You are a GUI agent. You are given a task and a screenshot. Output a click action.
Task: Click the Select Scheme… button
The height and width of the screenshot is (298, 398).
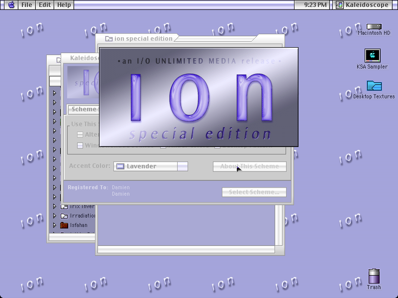pos(254,192)
